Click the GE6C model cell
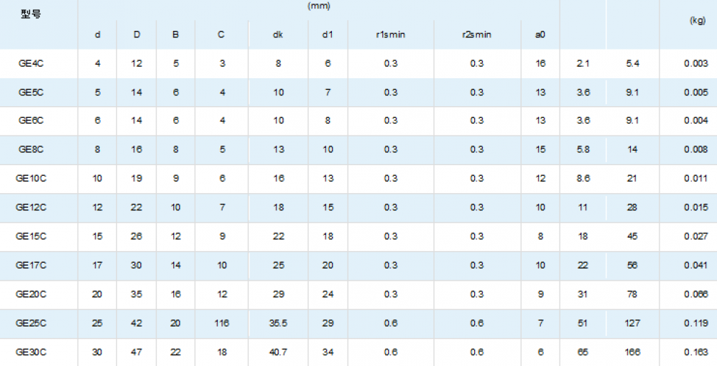This screenshot has height=366, width=717. (32, 121)
